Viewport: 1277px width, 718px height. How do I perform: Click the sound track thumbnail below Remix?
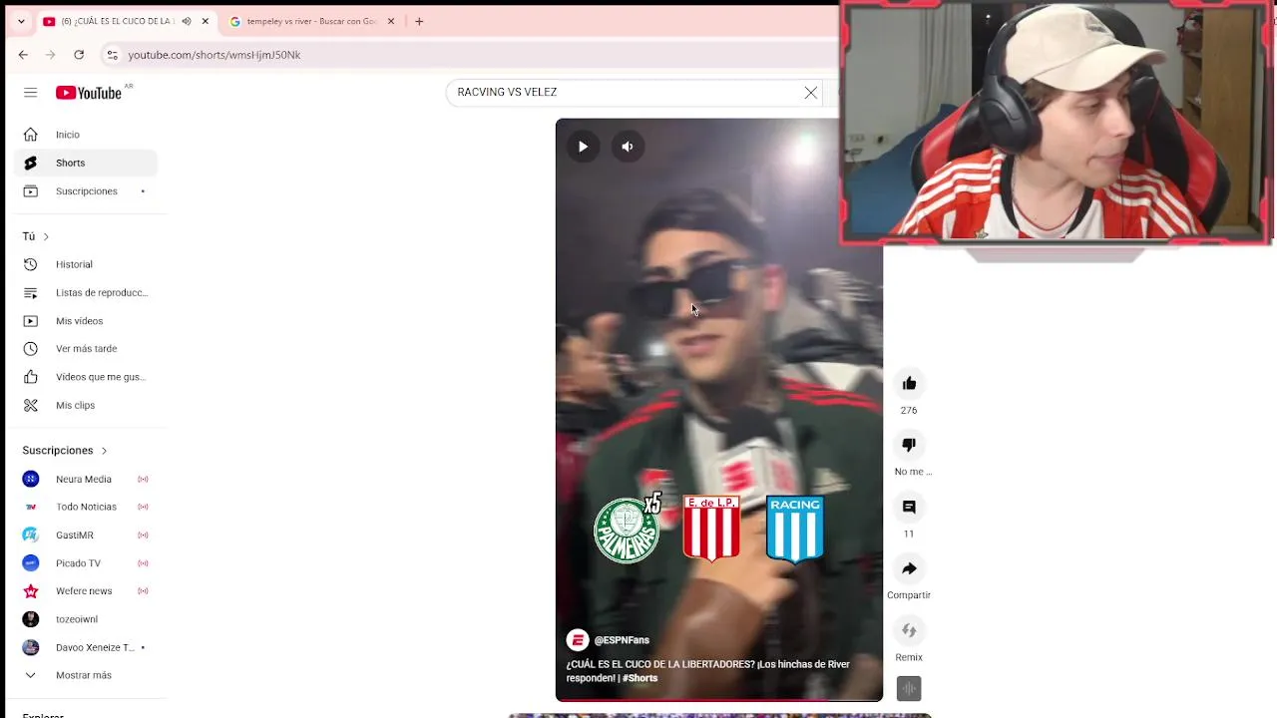click(909, 689)
